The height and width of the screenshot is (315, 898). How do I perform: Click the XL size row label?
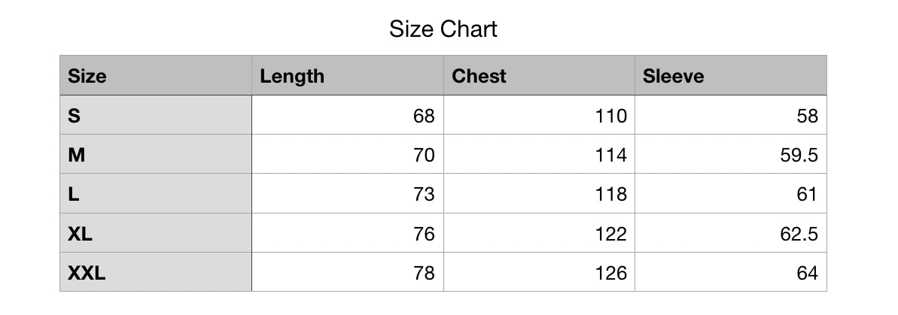point(80,234)
